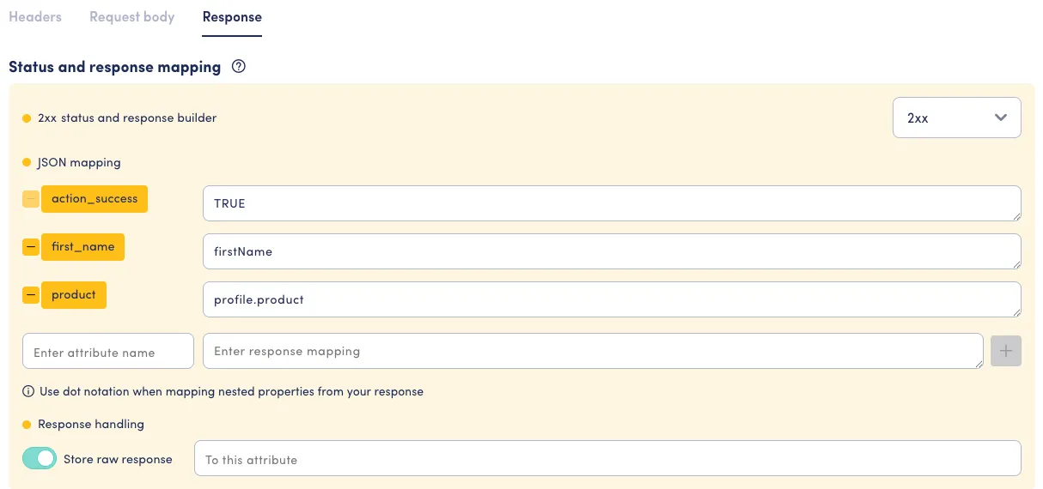Click the info icon next to dot notation hint
Image resolution: width=1043 pixels, height=489 pixels.
point(28,391)
